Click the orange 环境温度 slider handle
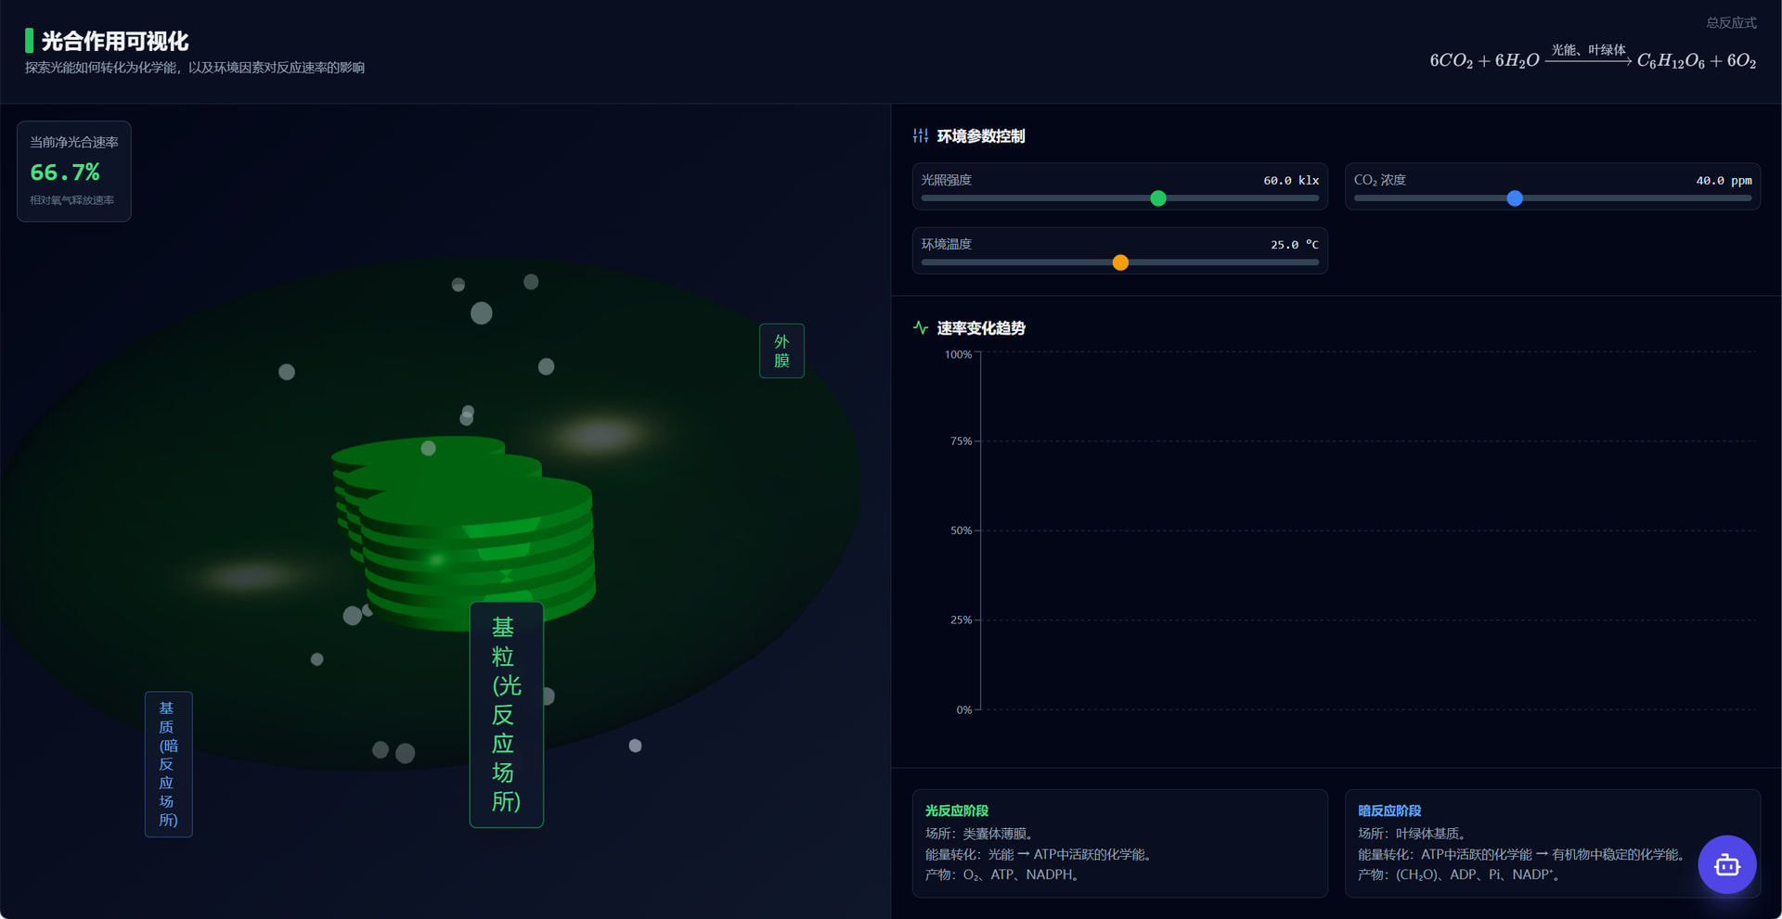Screen dimensions: 1782x919 click(1120, 262)
